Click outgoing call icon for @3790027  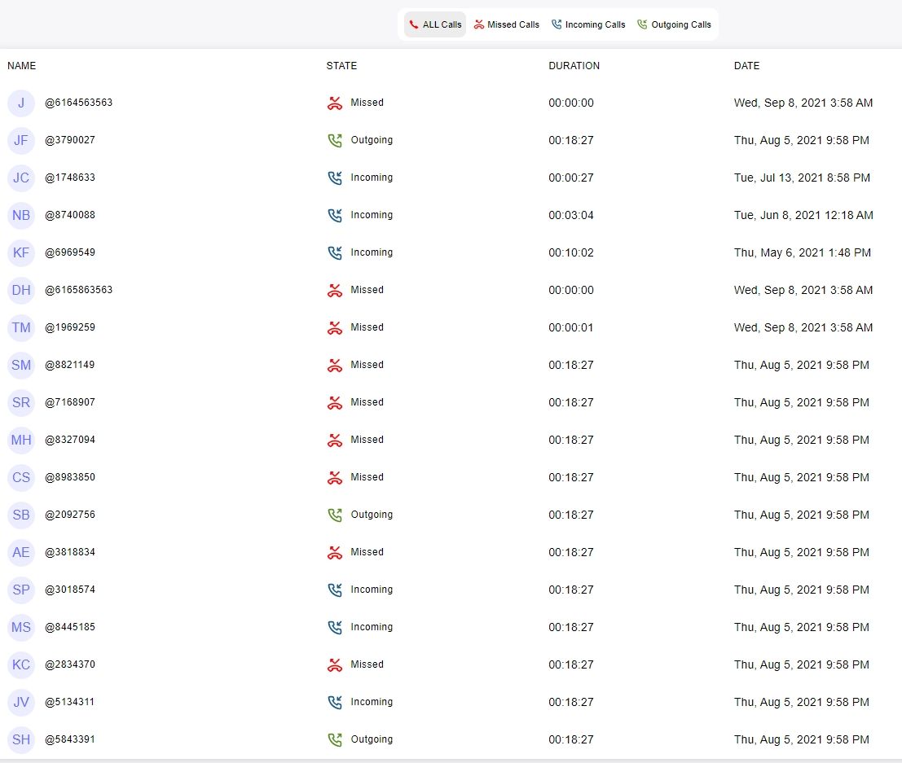coord(335,140)
